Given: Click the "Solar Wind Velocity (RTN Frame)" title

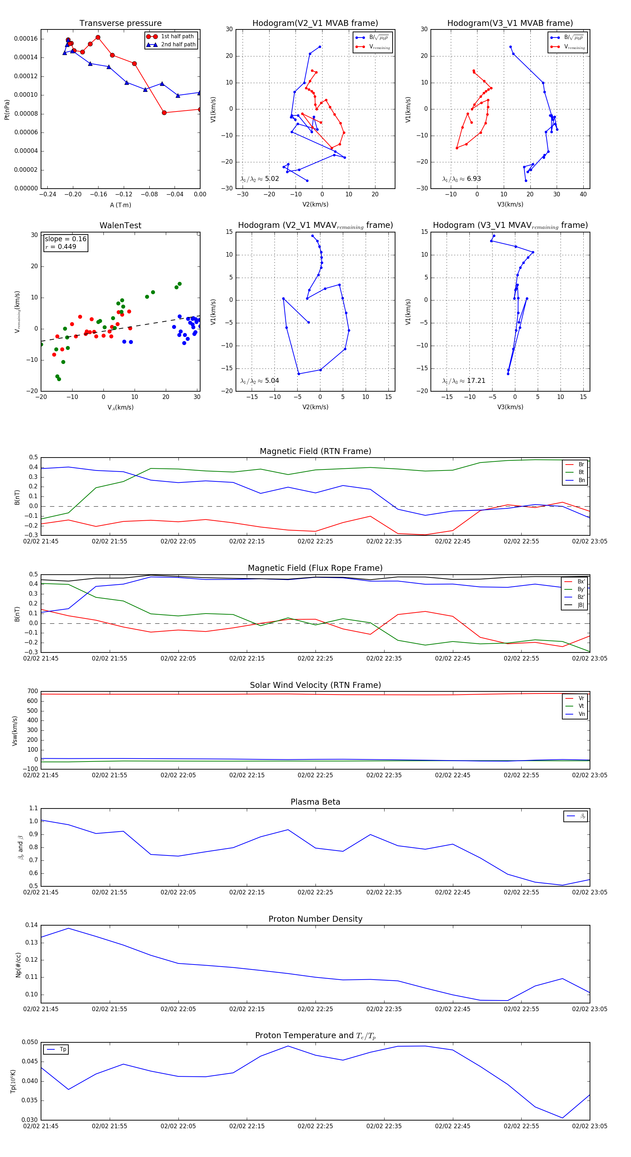Looking at the screenshot, I should tap(315, 685).
